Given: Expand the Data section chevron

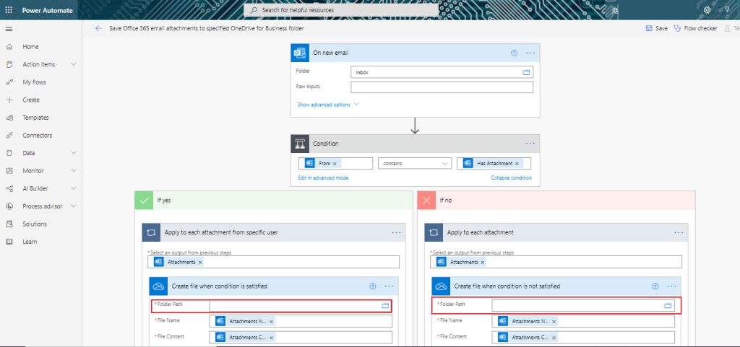Looking at the screenshot, I should tap(74, 153).
